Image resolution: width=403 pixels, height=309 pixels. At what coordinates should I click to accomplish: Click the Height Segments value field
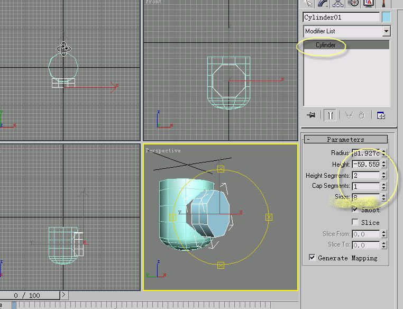point(366,175)
